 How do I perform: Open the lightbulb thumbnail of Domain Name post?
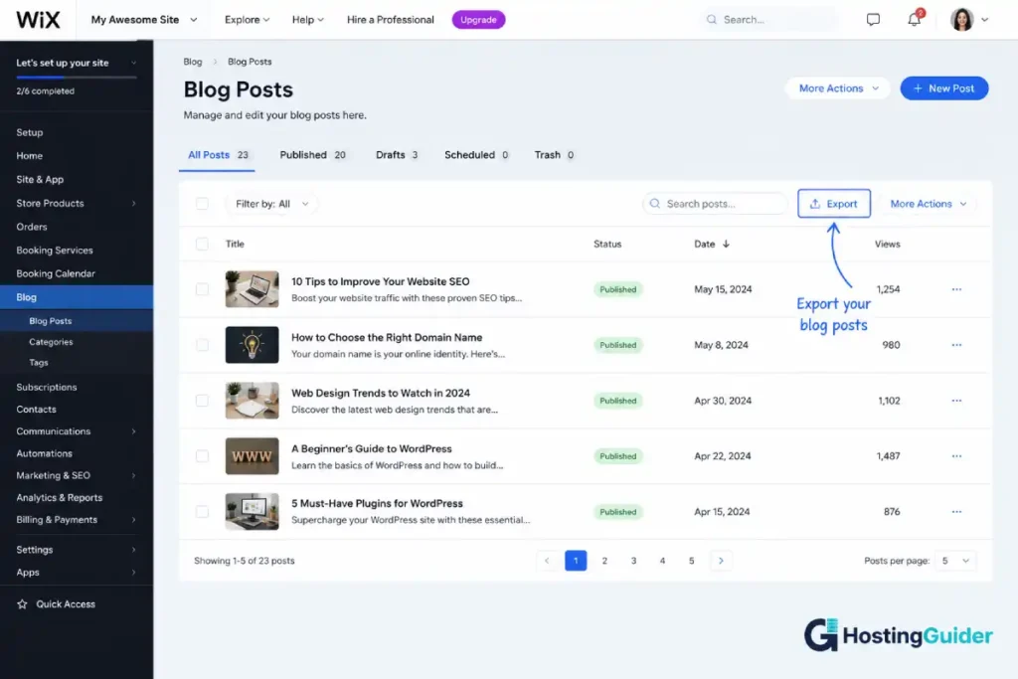click(x=252, y=345)
